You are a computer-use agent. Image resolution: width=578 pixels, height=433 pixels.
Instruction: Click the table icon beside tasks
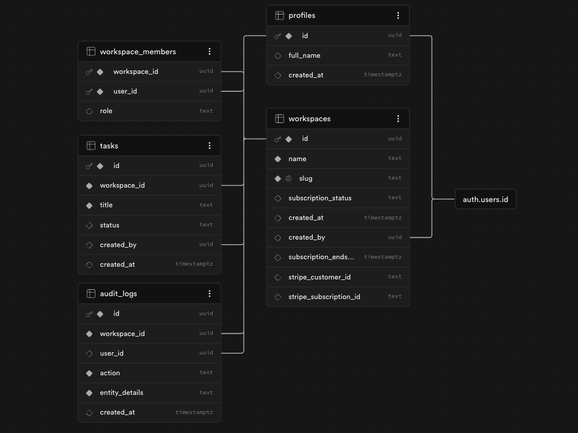coord(91,146)
